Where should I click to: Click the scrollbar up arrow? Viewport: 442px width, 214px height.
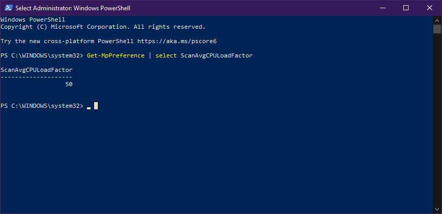pos(437,20)
